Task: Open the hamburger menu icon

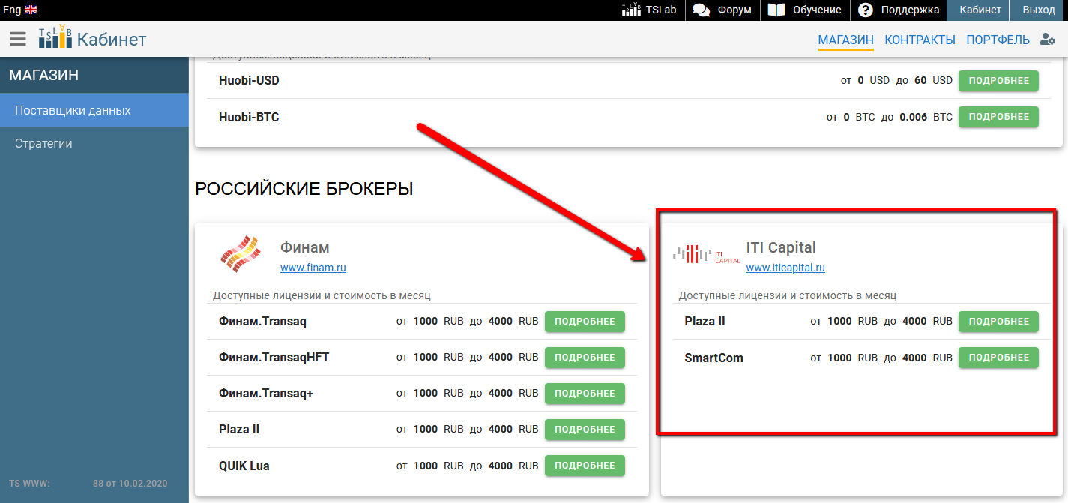Action: [x=18, y=39]
